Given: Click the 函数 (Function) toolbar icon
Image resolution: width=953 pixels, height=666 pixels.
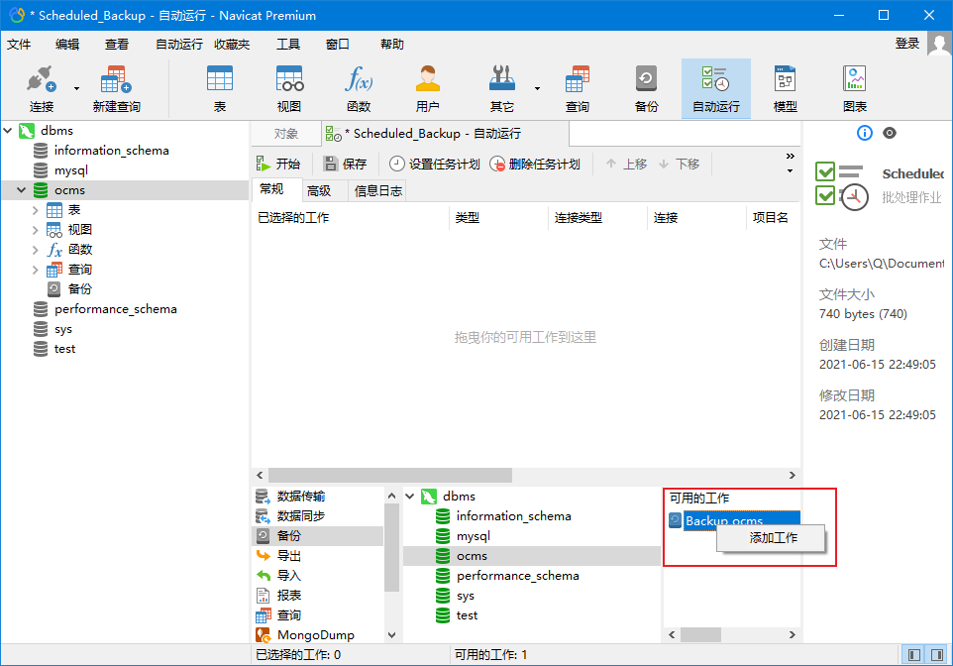Looking at the screenshot, I should coord(358,88).
